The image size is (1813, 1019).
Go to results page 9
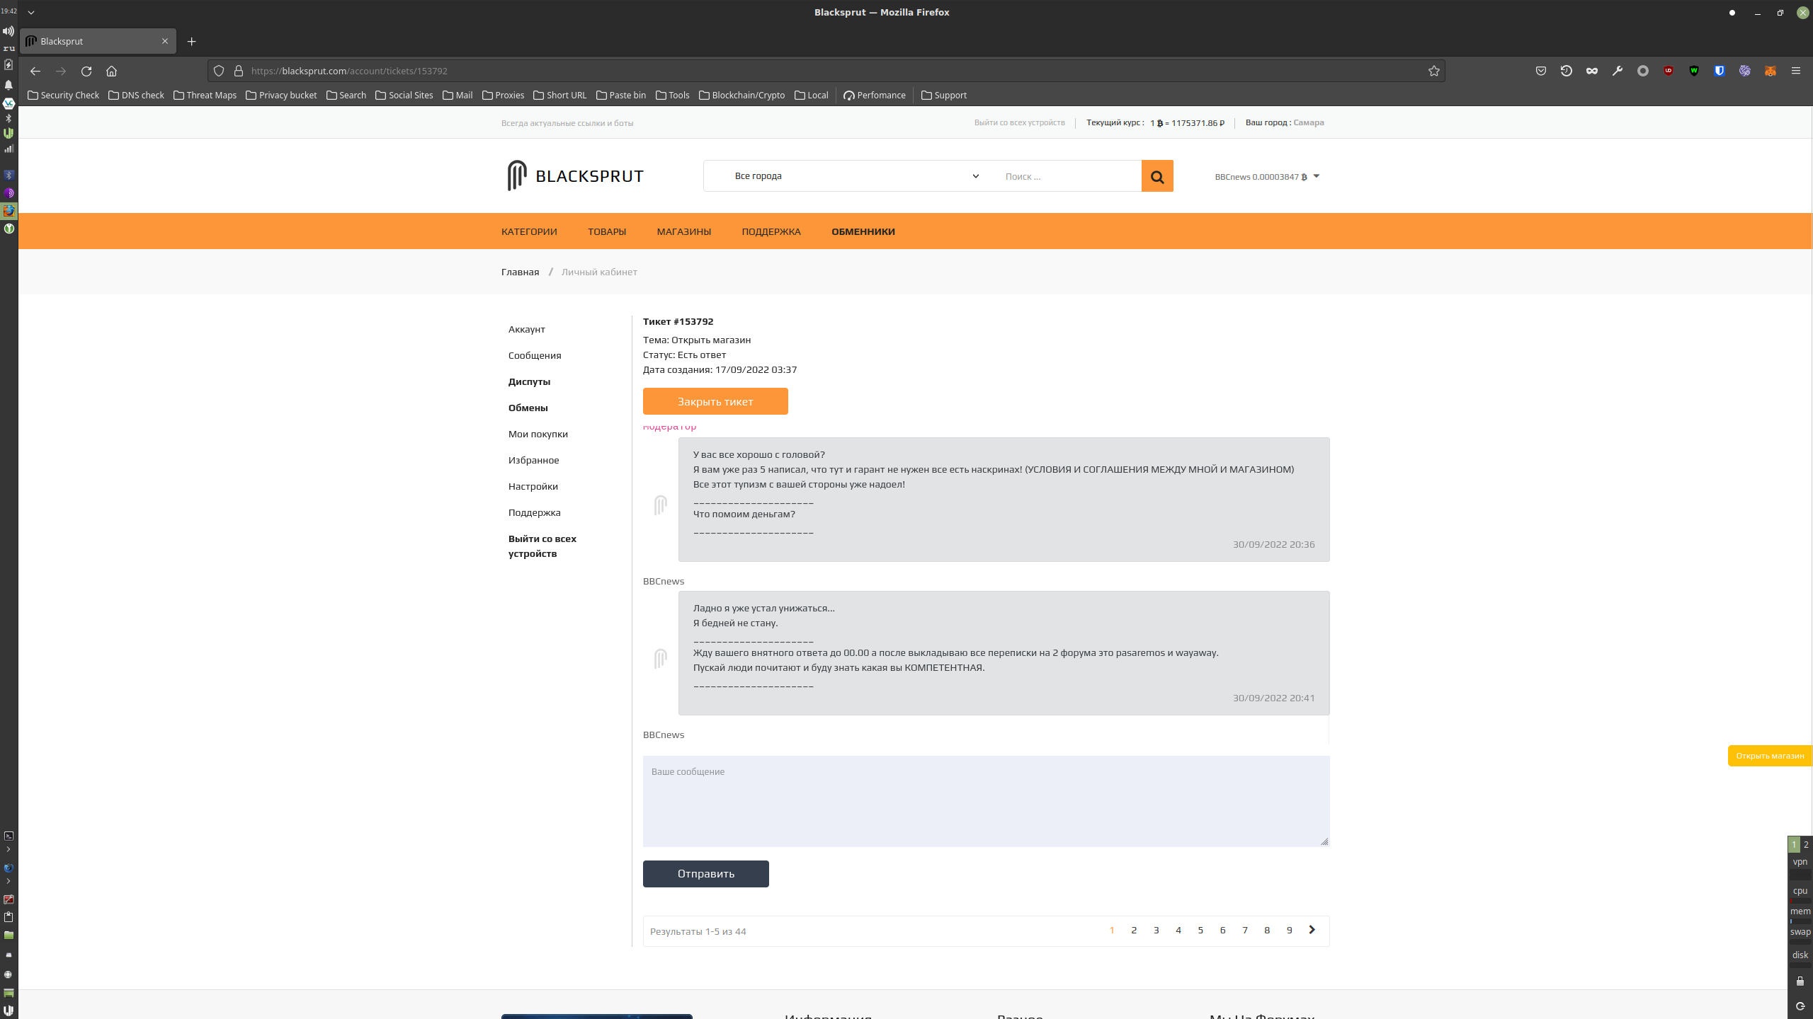pos(1289,931)
